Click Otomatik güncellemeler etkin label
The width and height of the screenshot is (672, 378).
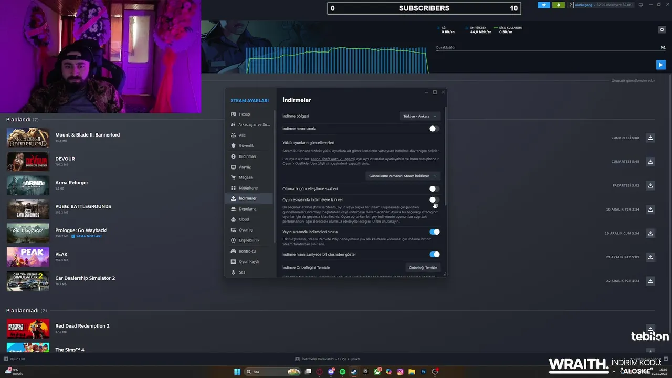pyautogui.click(x=633, y=81)
